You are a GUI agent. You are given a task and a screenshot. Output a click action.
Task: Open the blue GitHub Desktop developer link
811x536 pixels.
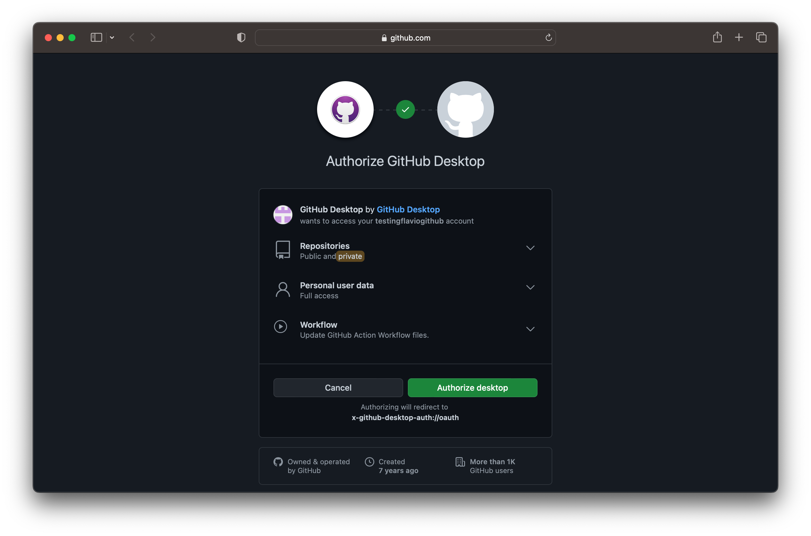408,209
